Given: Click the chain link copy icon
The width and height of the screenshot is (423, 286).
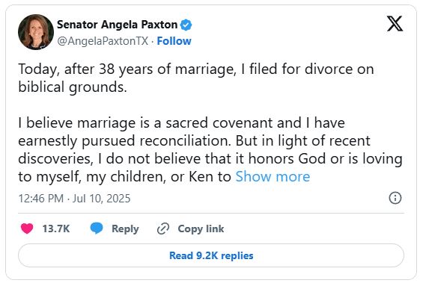Looking at the screenshot, I should [x=163, y=229].
